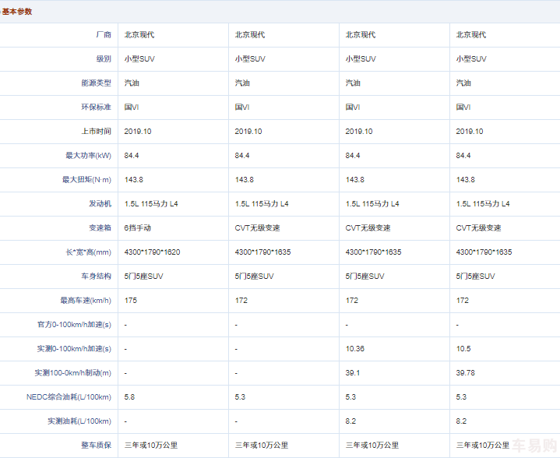
Task: Click the NEDC综合油耗(L/100km) row label
Action: 69,397
